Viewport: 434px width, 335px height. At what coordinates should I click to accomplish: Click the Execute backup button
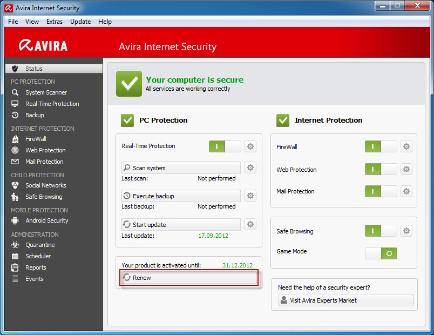click(181, 196)
